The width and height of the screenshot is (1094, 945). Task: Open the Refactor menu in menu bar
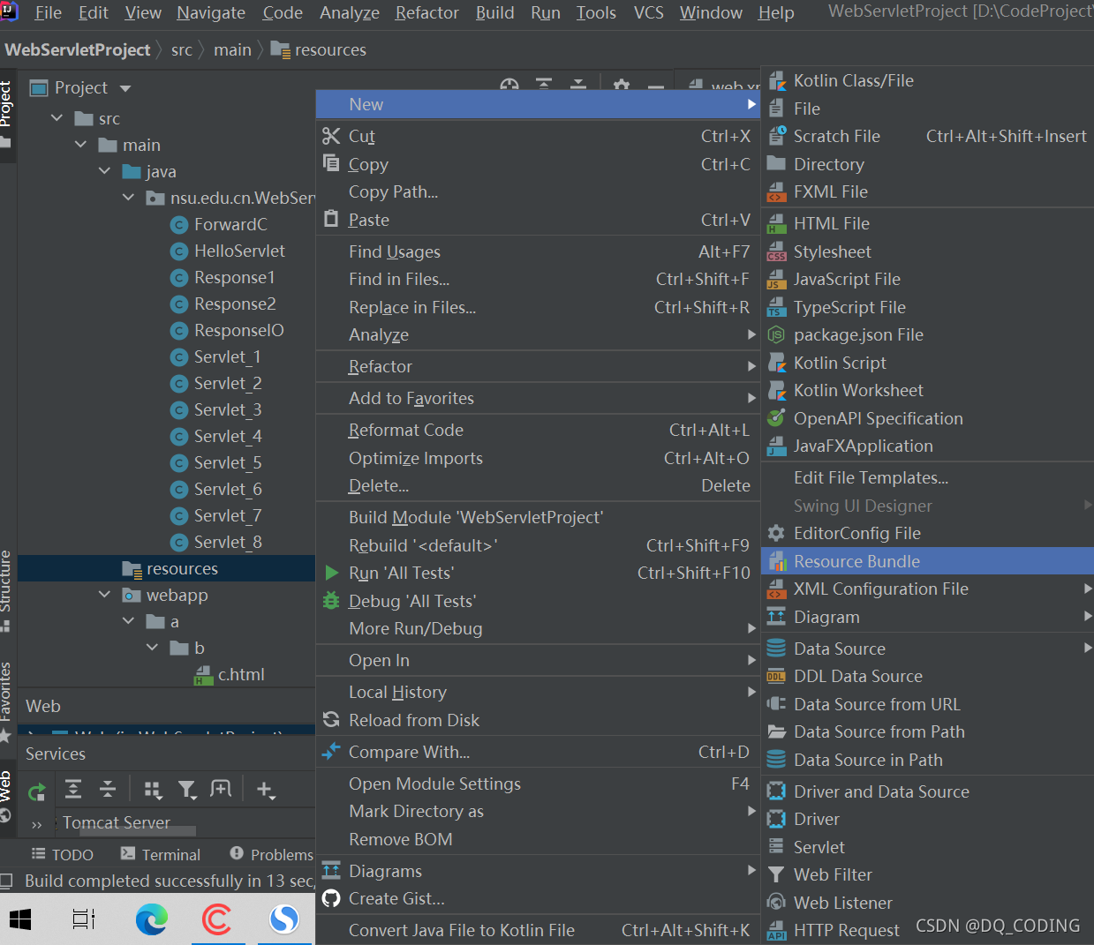pyautogui.click(x=427, y=13)
